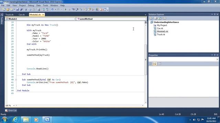Open the Edit menu
The width and height of the screenshot is (220, 123).
8,5
